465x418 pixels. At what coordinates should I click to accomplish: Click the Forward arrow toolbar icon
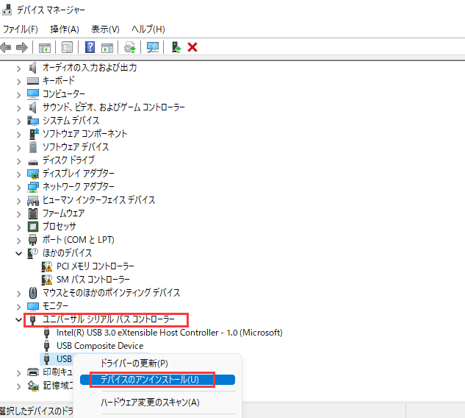click(x=22, y=47)
